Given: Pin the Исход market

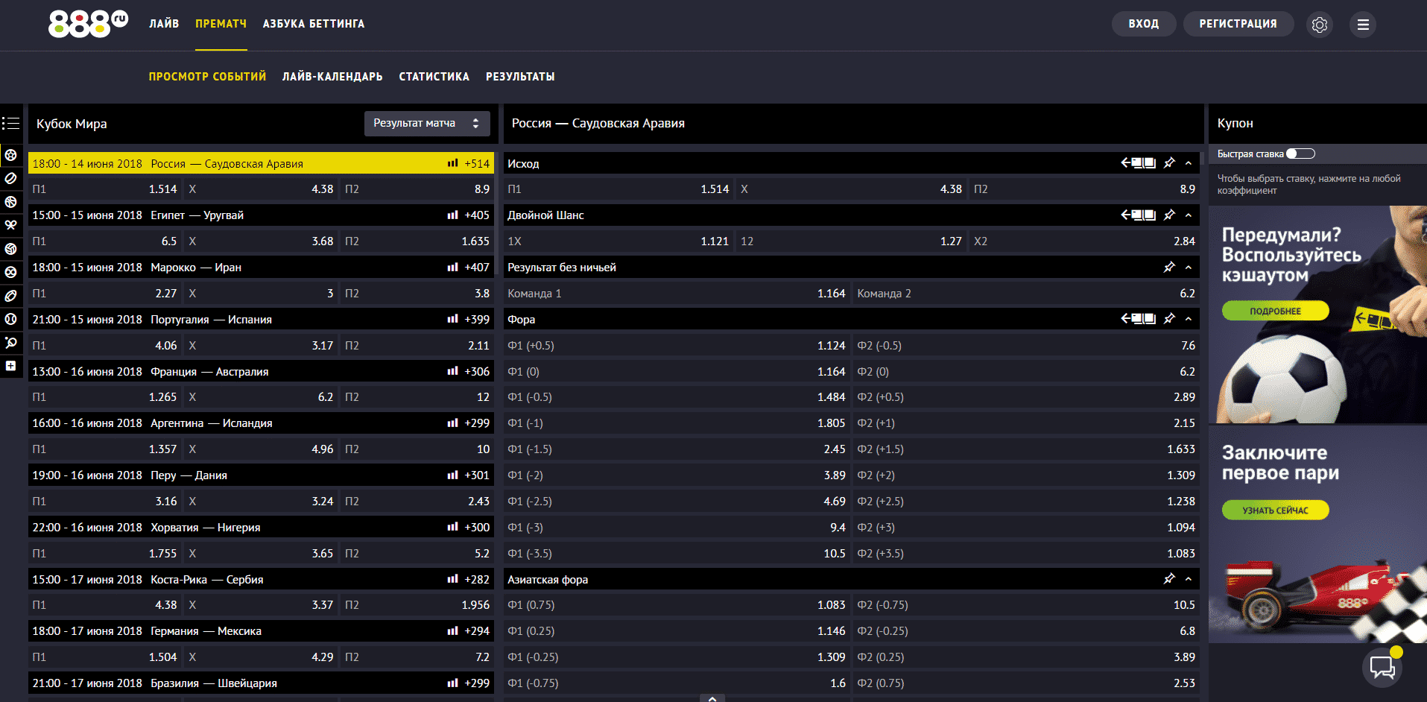Looking at the screenshot, I should click(1169, 162).
